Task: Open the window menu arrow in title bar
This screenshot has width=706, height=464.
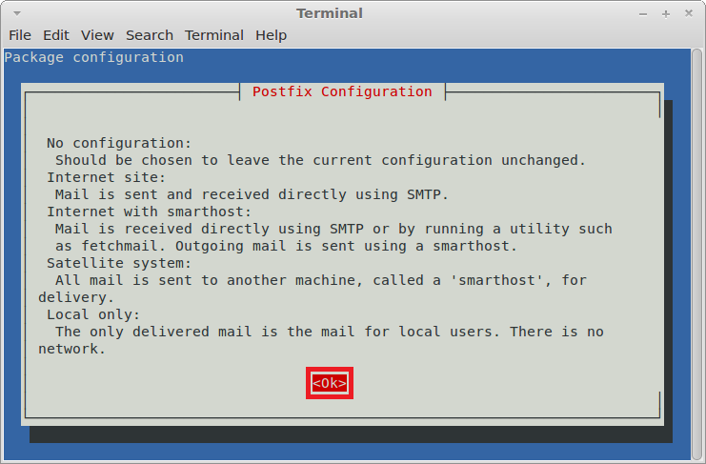Action: (x=17, y=13)
